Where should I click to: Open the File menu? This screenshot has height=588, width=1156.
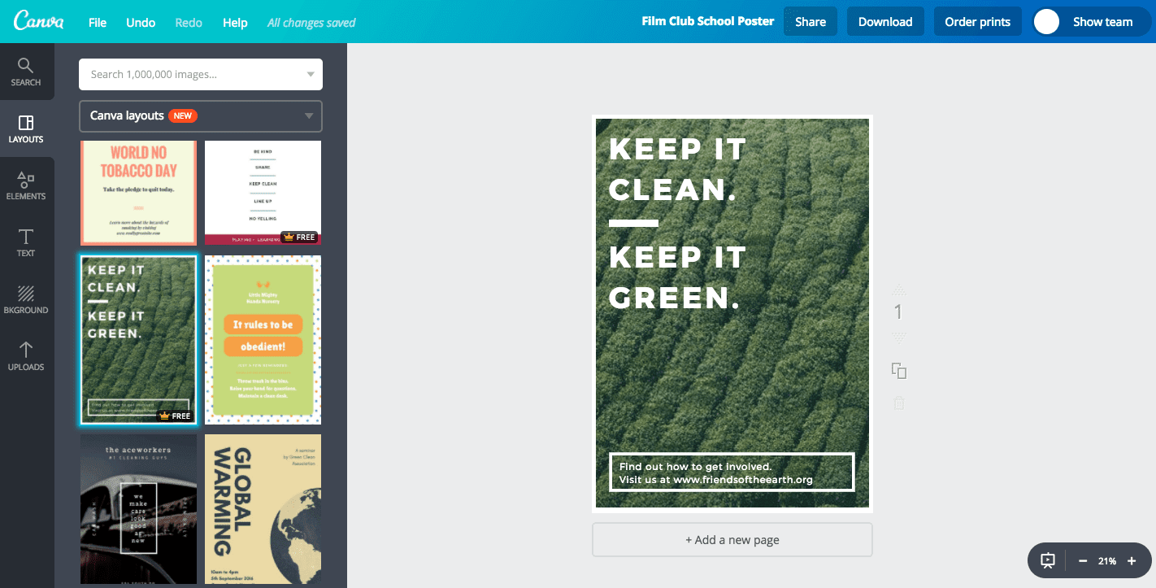[x=97, y=22]
